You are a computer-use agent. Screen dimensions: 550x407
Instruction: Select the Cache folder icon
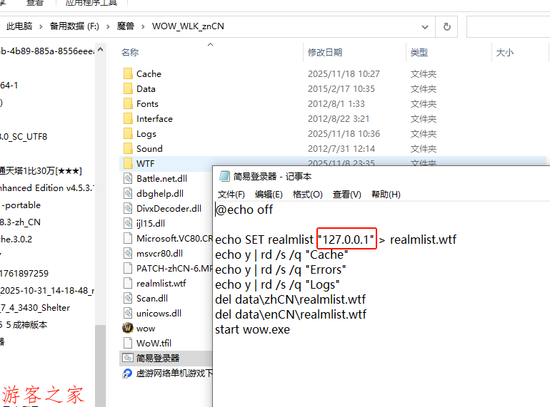click(128, 74)
